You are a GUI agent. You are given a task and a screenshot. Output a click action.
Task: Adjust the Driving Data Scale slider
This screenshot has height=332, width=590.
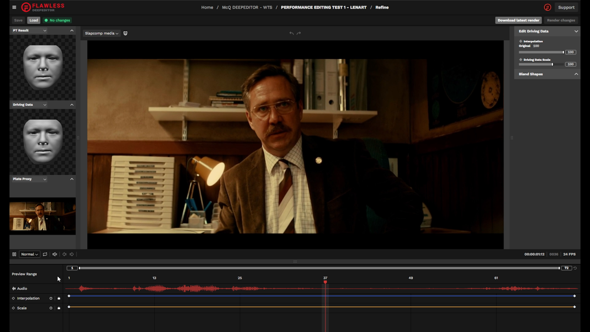click(541, 64)
